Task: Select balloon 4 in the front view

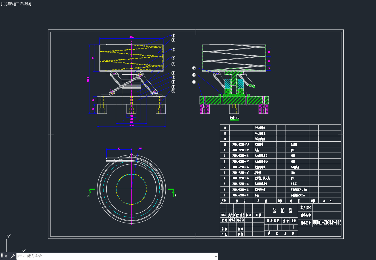Action: 173,58
